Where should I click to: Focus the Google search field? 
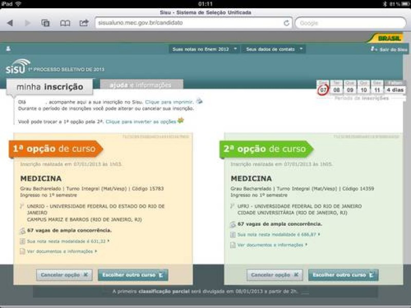[x=351, y=23]
